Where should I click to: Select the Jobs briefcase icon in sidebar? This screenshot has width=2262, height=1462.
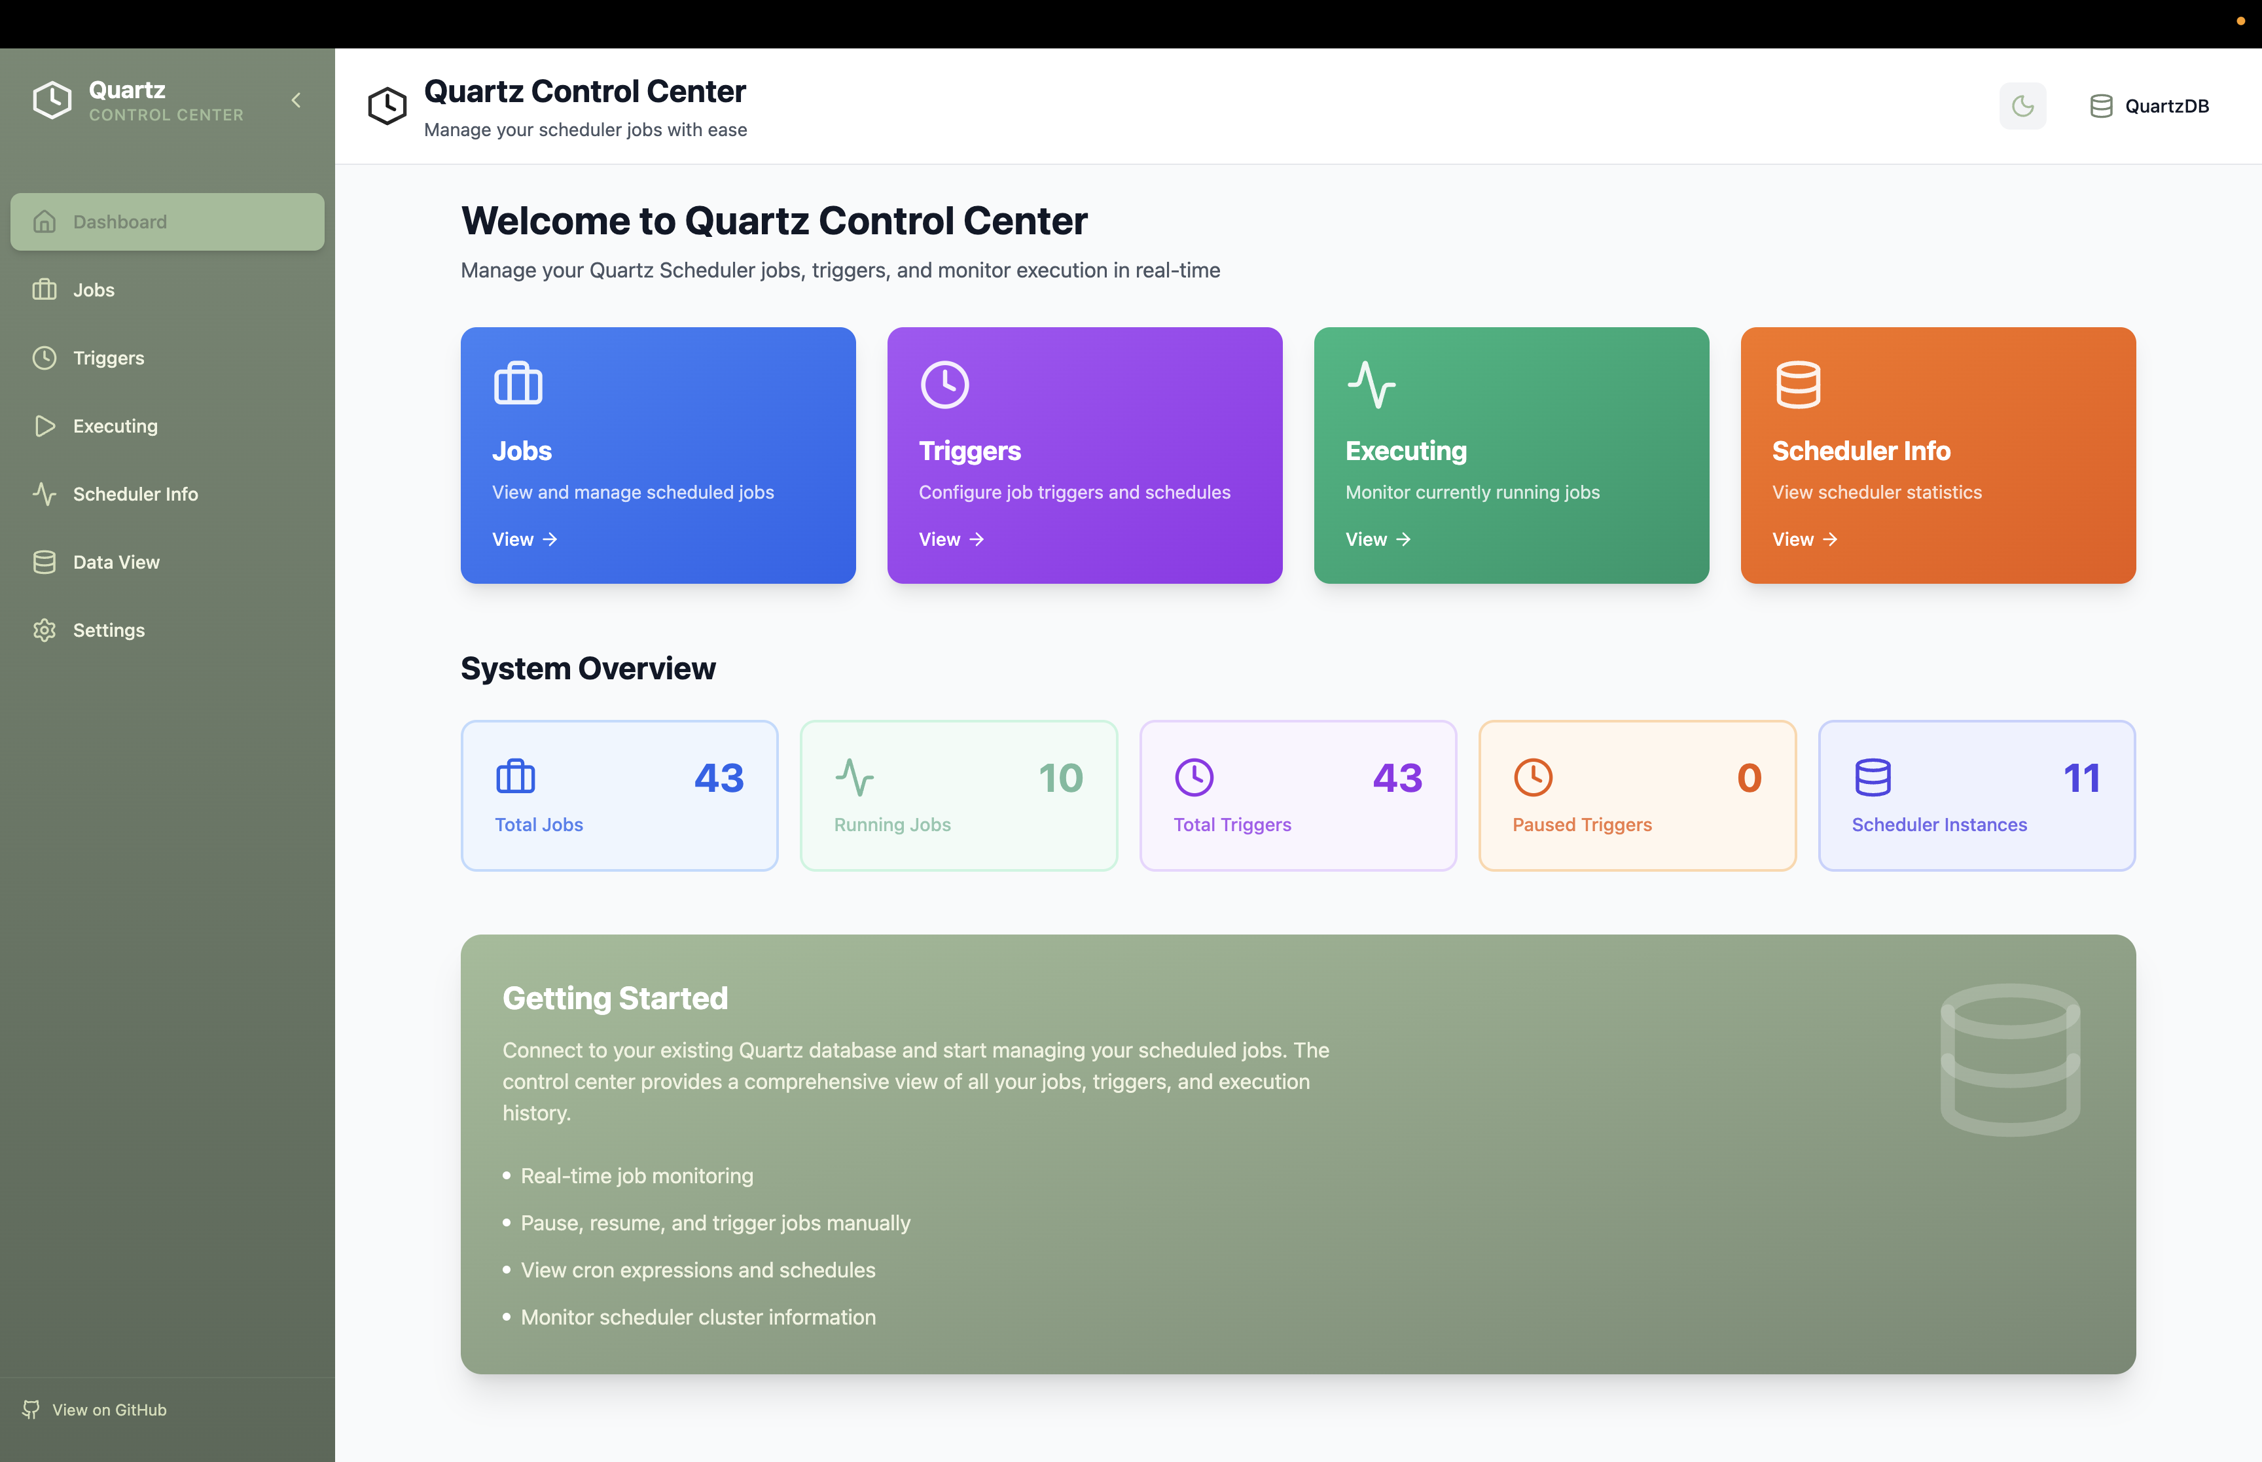(45, 289)
